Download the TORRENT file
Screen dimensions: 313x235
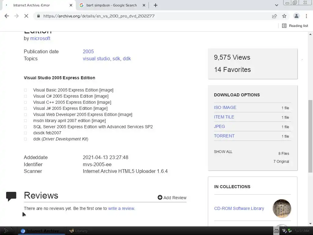[224, 136]
